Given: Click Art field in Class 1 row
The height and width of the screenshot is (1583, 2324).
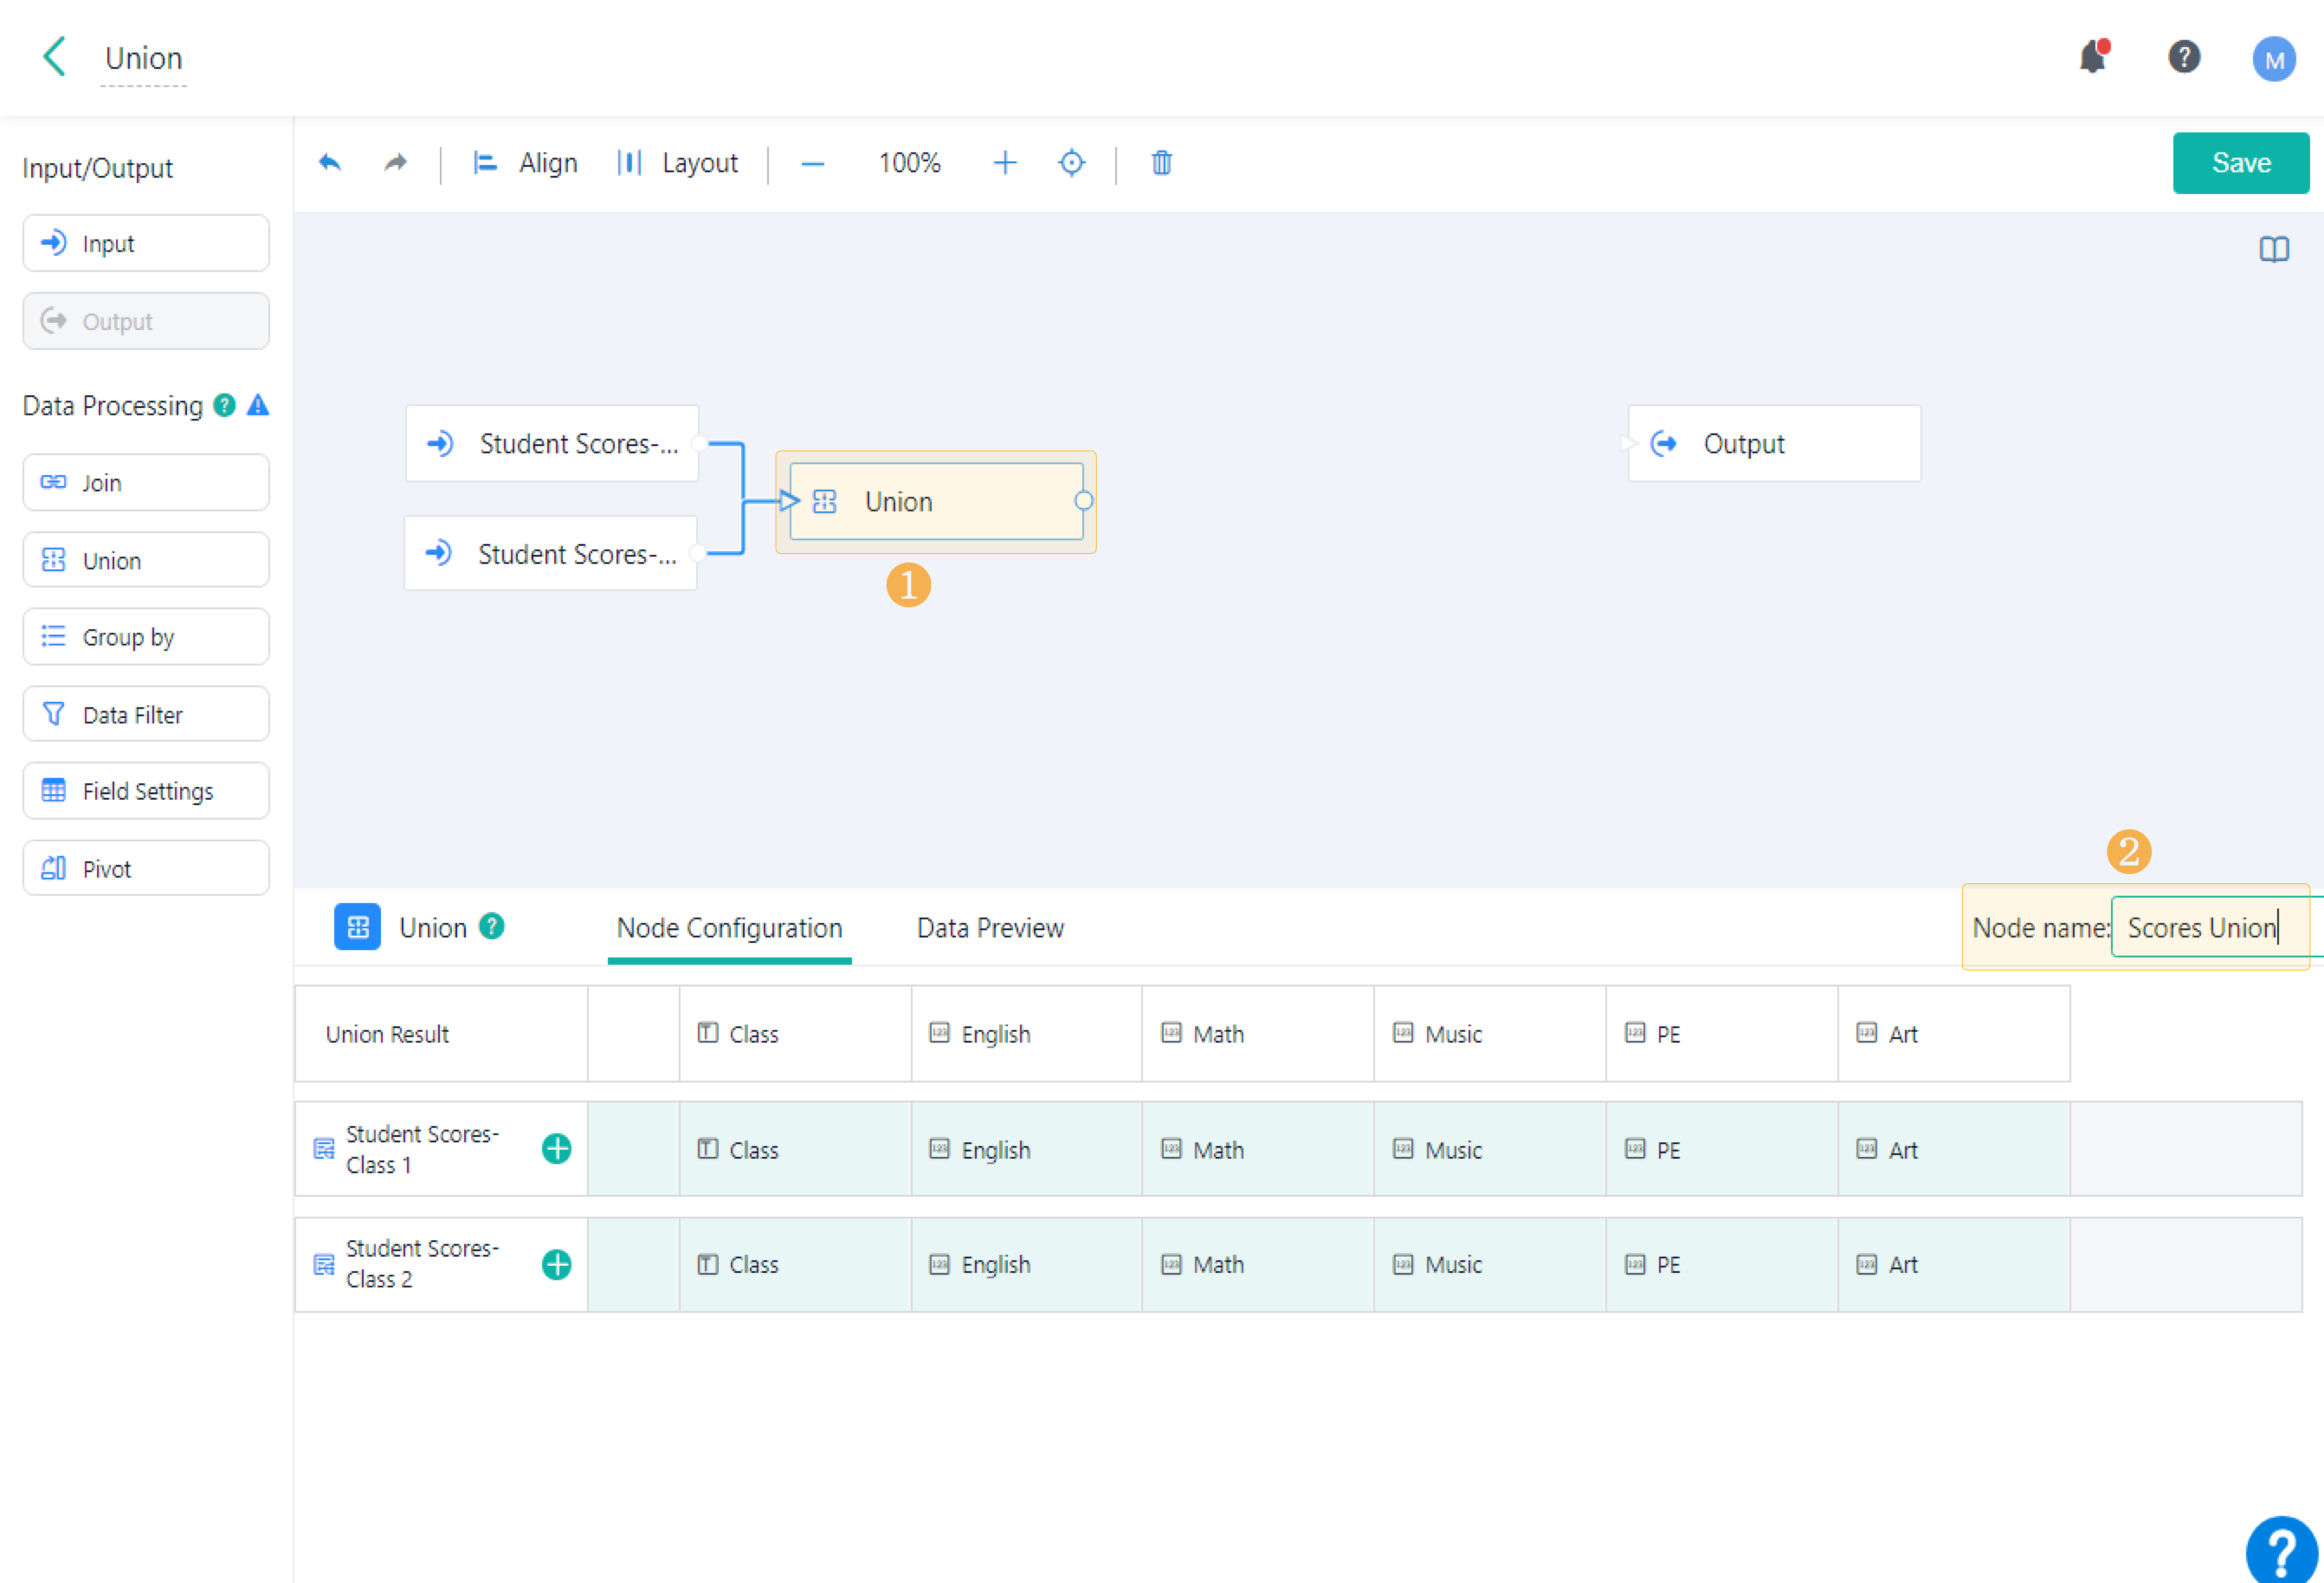Looking at the screenshot, I should point(1954,1149).
